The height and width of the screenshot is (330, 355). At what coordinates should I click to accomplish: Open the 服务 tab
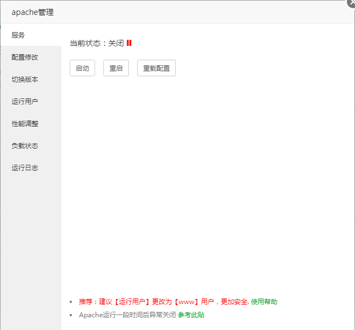tap(31, 35)
